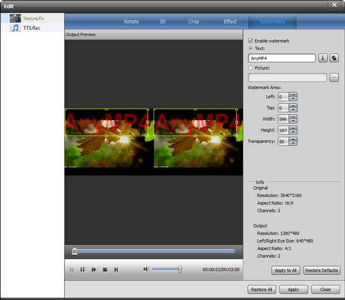Increase the Transparency value with up arrow
Screen dimensions: 345x300
(x=293, y=140)
